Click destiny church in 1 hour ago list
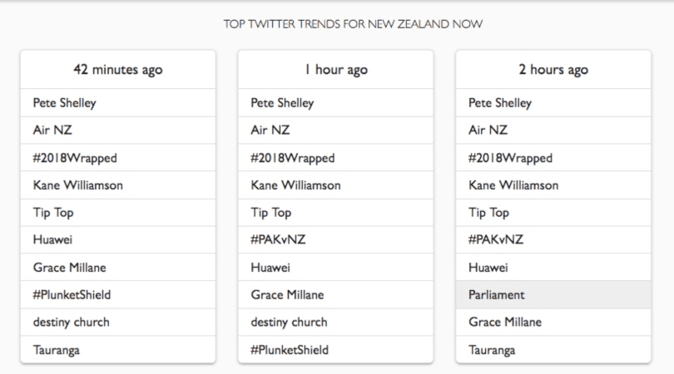 (289, 322)
